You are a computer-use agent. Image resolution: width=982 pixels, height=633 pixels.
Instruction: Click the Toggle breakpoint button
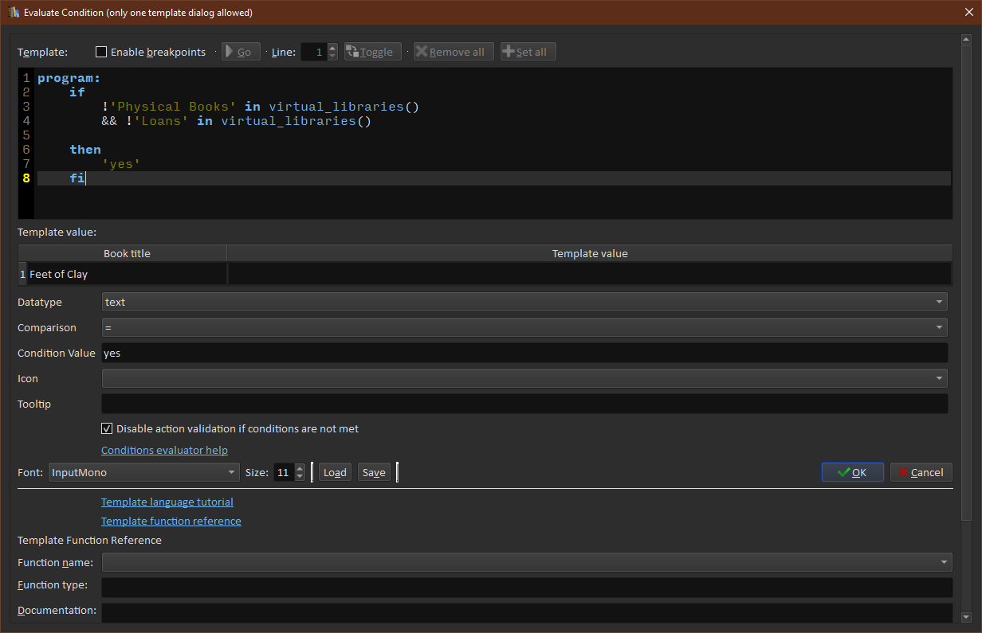click(372, 52)
